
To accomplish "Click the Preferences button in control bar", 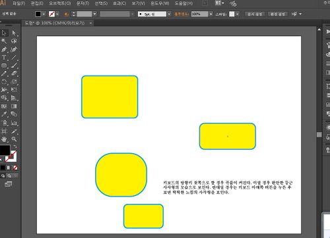I will click(278, 14).
